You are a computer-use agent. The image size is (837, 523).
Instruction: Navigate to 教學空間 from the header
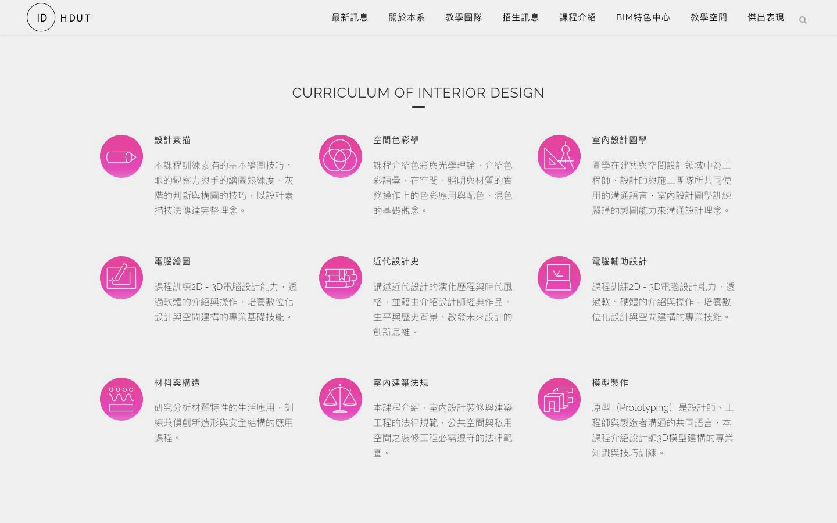pyautogui.click(x=709, y=17)
